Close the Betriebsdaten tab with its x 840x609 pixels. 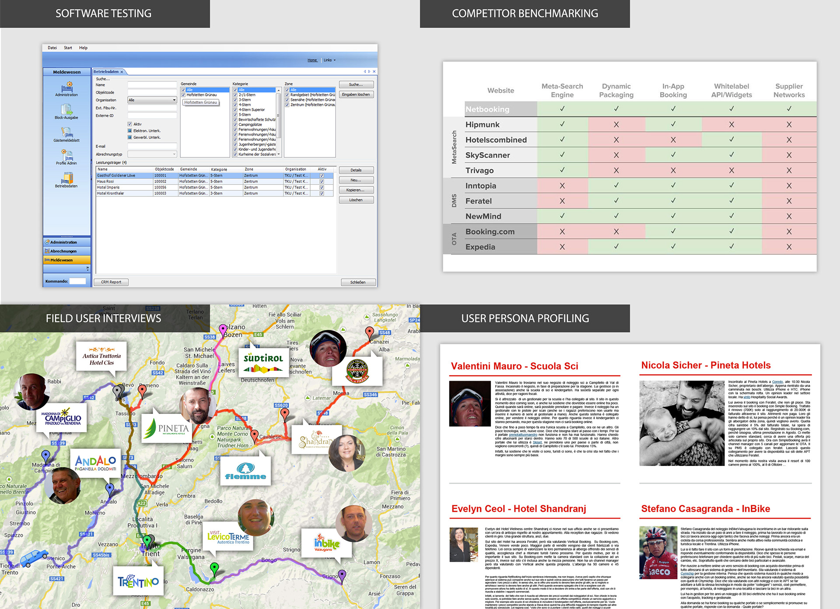[122, 72]
